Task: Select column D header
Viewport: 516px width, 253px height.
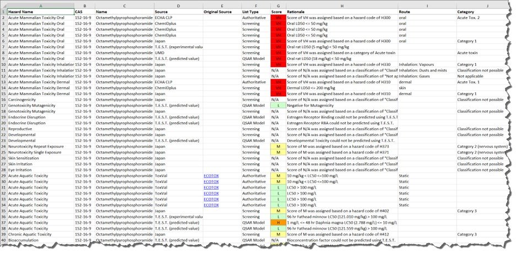Action: click(179, 6)
